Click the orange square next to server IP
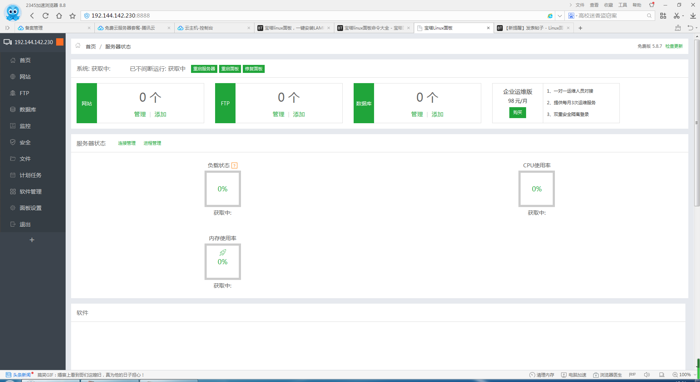Viewport: 700px width, 382px height. pos(60,42)
